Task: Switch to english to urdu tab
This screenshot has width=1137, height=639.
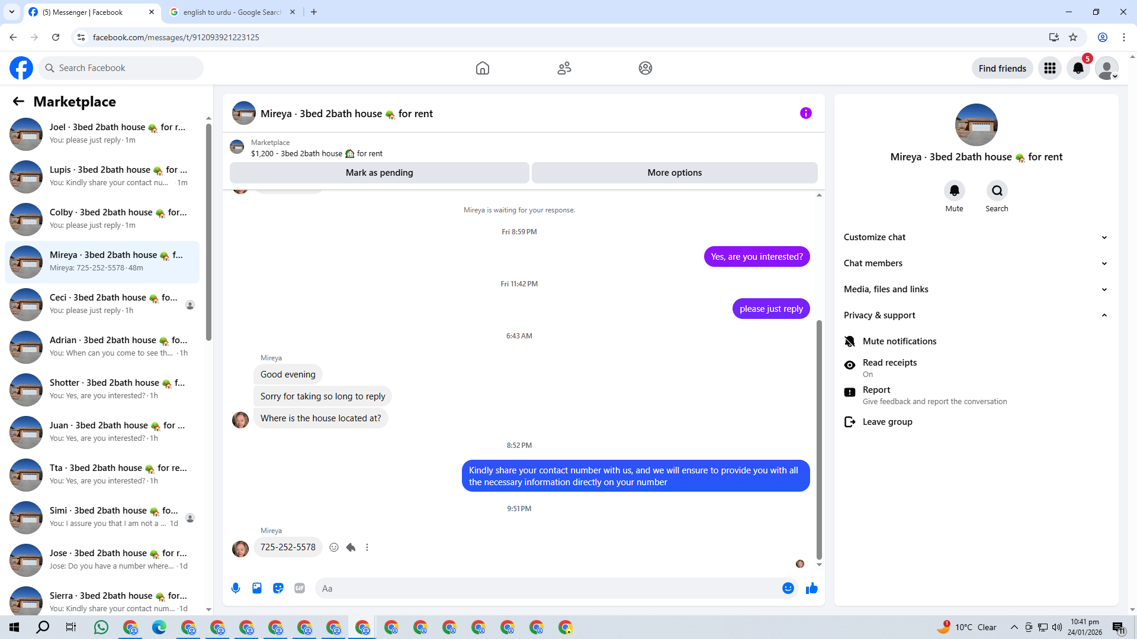Action: click(x=232, y=12)
